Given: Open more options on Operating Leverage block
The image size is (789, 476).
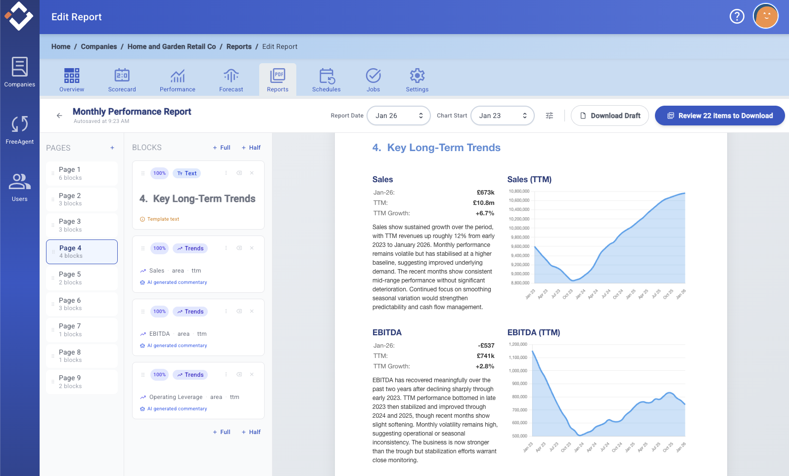Looking at the screenshot, I should [226, 375].
